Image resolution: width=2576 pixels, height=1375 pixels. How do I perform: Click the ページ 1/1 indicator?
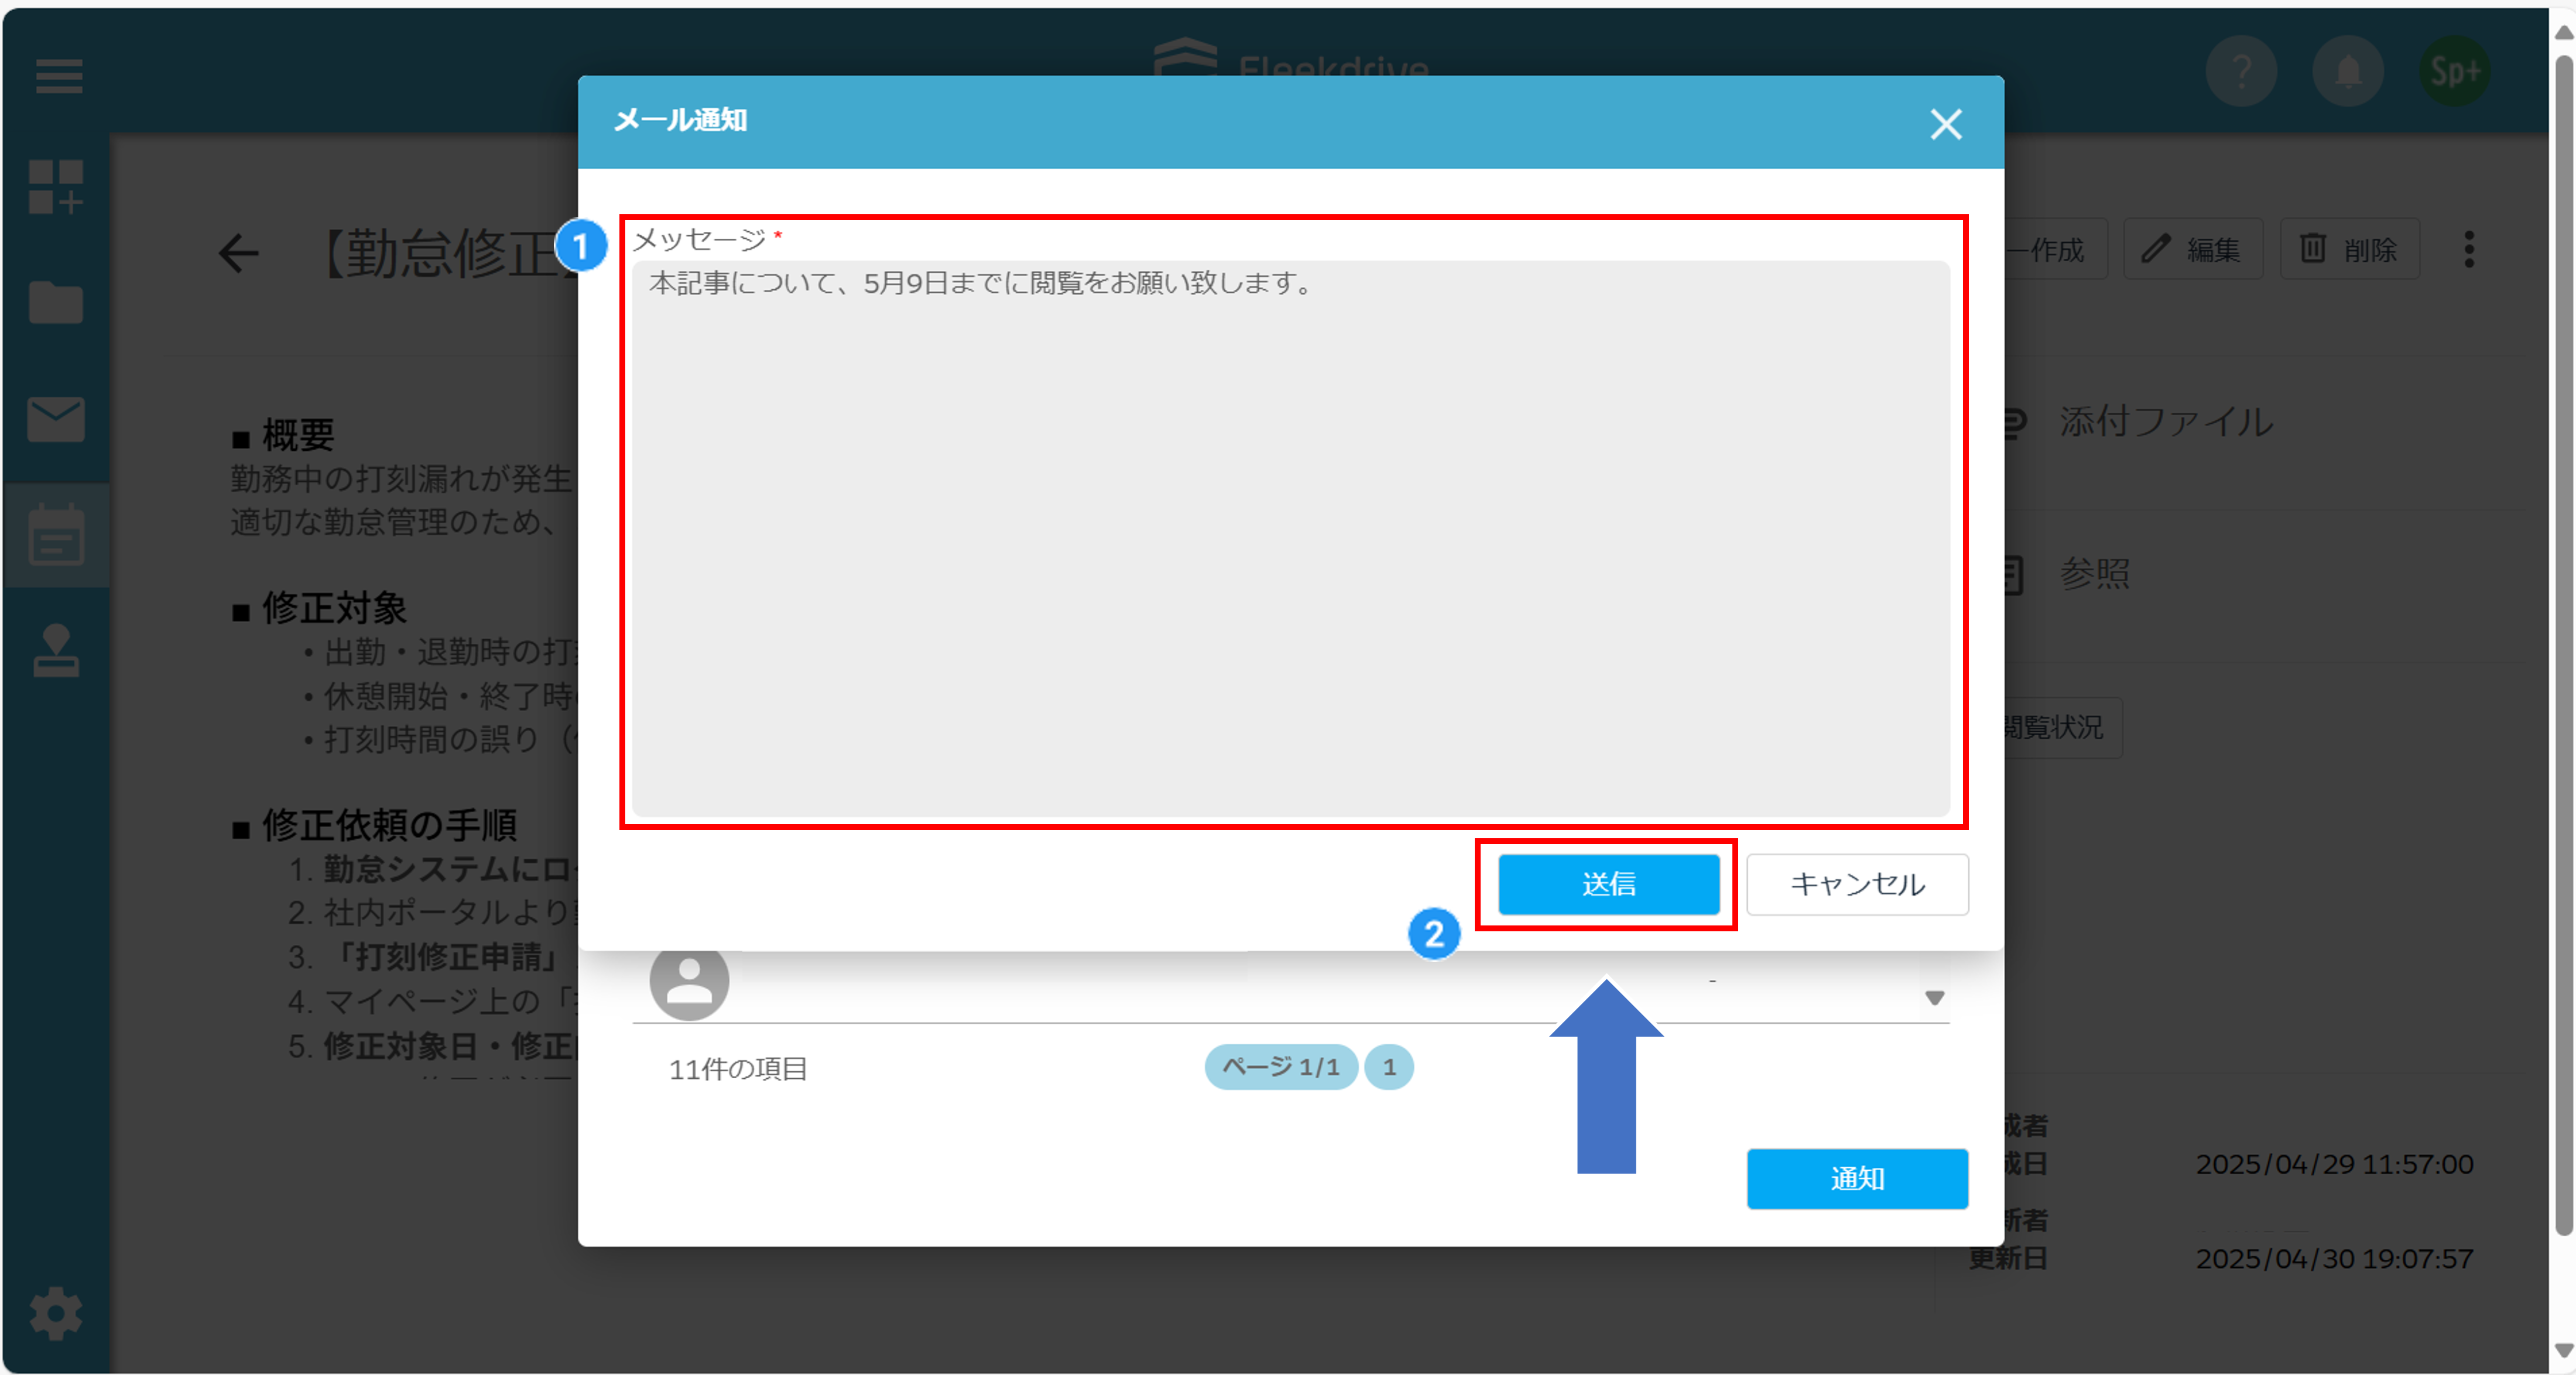click(1280, 1067)
